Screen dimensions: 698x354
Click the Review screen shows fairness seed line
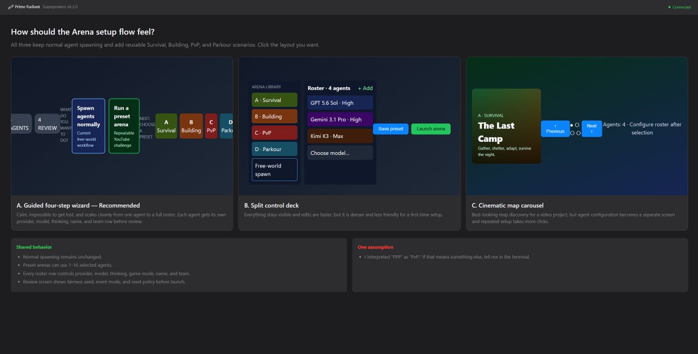coord(105,282)
